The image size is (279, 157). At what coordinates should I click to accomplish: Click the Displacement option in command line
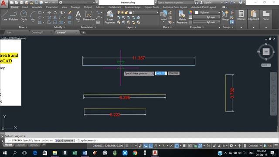(65, 140)
